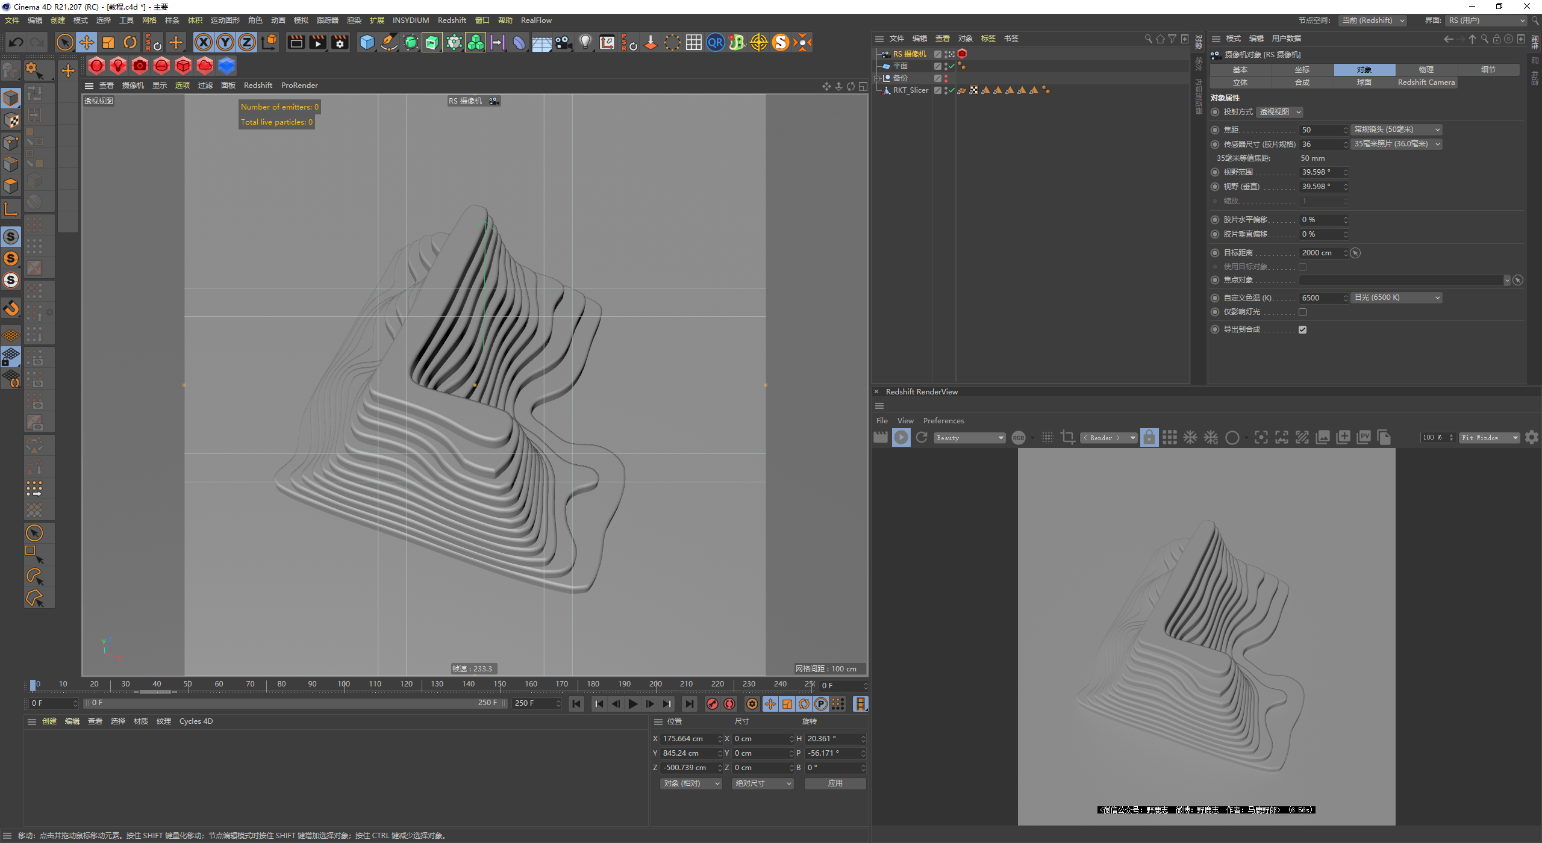Add a Cube primitive object icon
The height and width of the screenshot is (843, 1542).
[367, 42]
